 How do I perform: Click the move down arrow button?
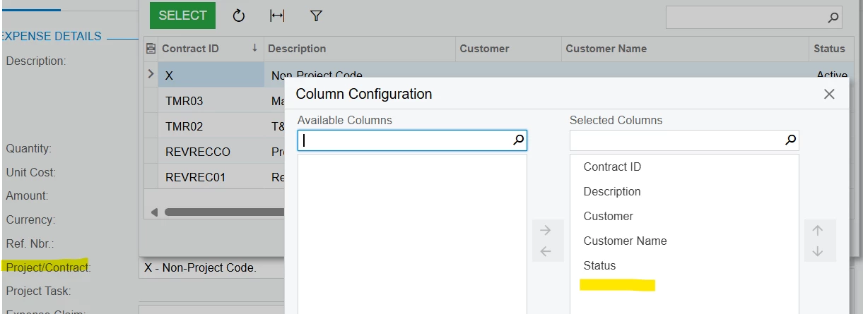point(818,251)
